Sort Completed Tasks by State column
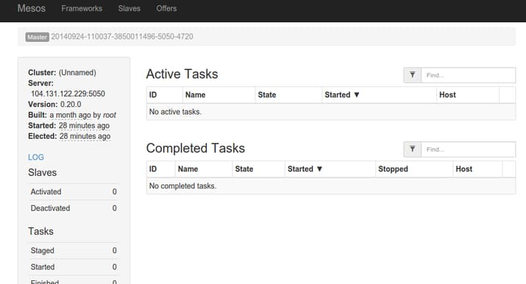526x284 pixels. (x=244, y=169)
